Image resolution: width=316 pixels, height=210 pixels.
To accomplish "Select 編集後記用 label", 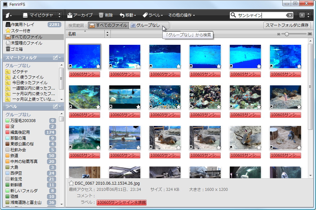I will (x=31, y=132).
